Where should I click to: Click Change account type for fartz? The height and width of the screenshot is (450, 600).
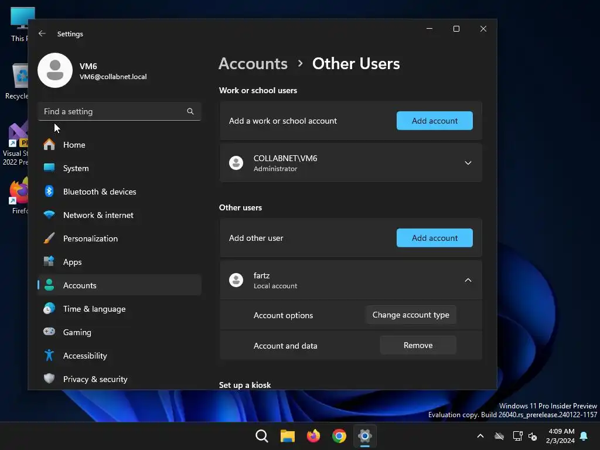click(411, 315)
